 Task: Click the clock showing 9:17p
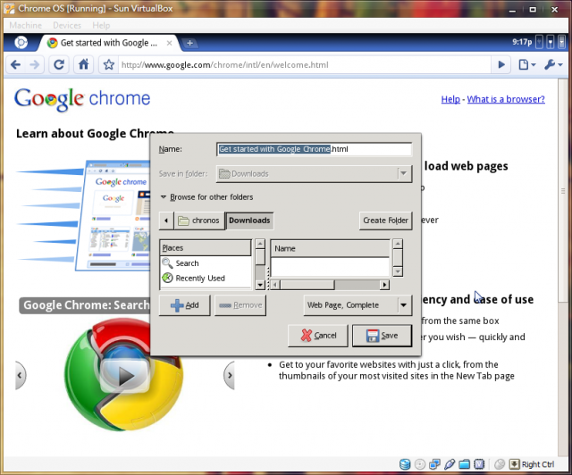pos(522,42)
